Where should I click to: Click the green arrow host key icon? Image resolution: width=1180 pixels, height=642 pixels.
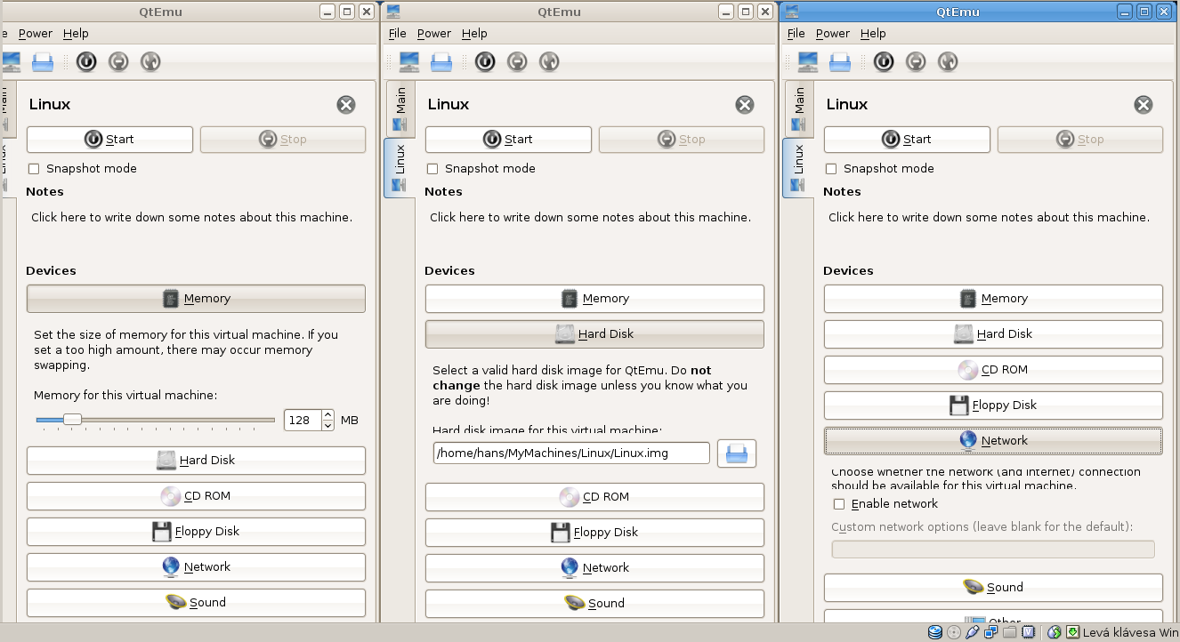pyautogui.click(x=1073, y=632)
